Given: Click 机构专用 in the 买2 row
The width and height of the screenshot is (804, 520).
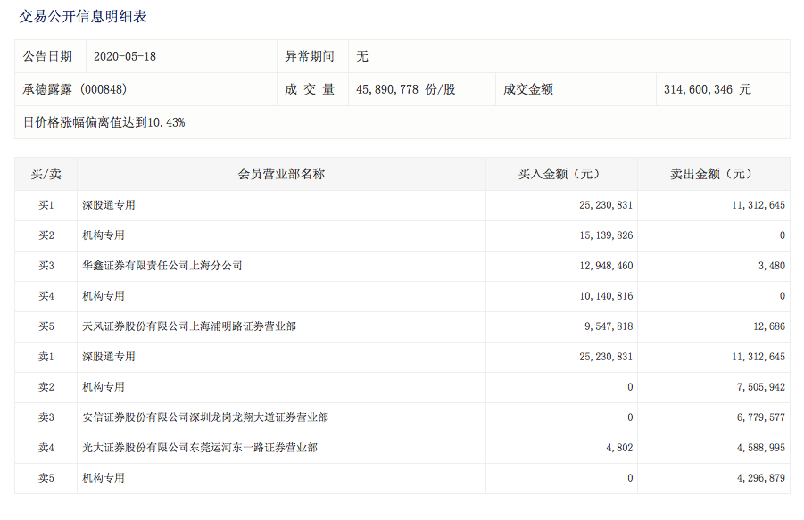Looking at the screenshot, I should 104,235.
